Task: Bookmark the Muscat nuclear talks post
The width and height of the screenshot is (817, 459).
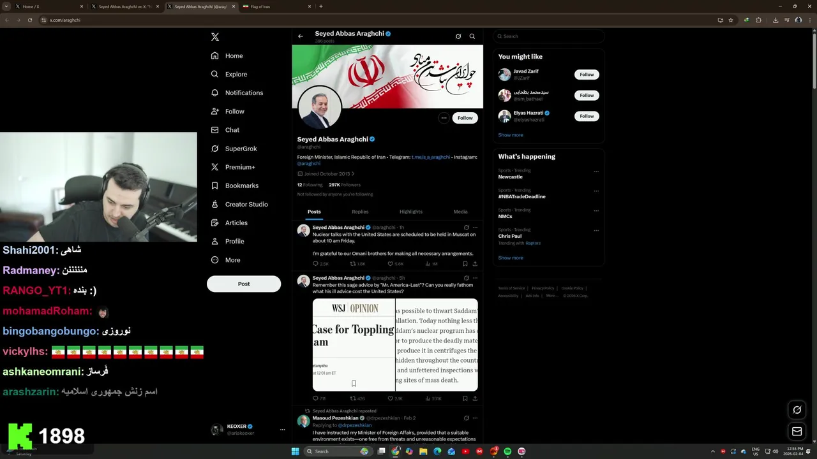Action: 465,263
